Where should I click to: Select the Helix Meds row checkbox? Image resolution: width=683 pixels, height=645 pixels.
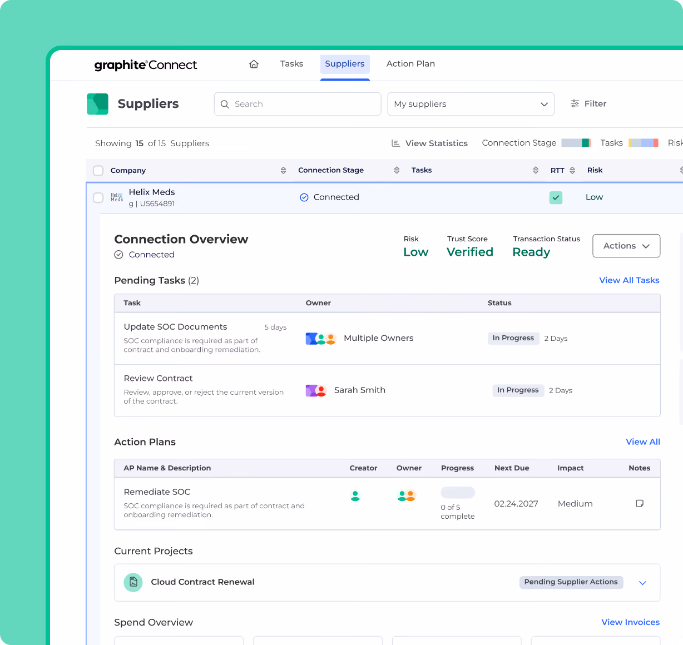[98, 197]
